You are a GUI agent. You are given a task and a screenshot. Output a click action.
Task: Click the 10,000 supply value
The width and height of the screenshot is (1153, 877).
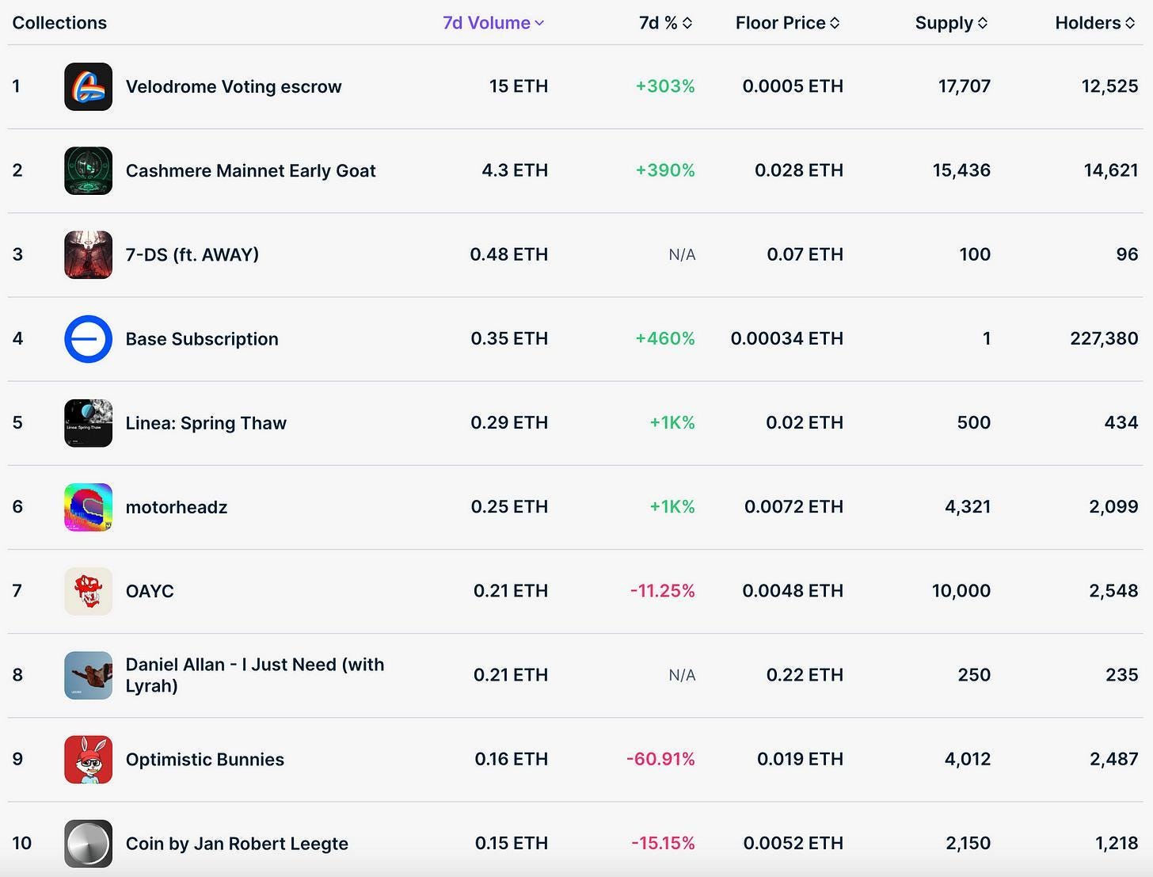[x=961, y=591]
